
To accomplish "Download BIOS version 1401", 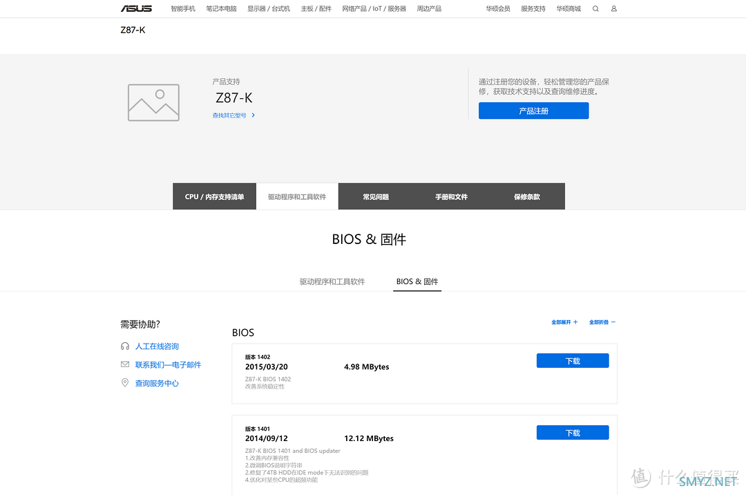I will 573,433.
